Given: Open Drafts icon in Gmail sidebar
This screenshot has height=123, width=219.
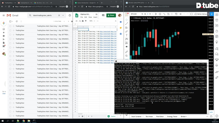Looking at the screenshot, I should point(4,43).
